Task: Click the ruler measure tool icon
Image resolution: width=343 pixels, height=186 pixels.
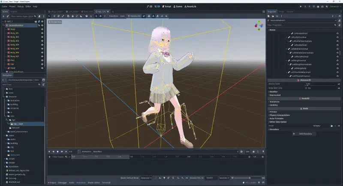Action: coord(81,16)
